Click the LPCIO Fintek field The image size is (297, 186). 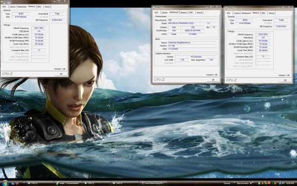[174, 34]
